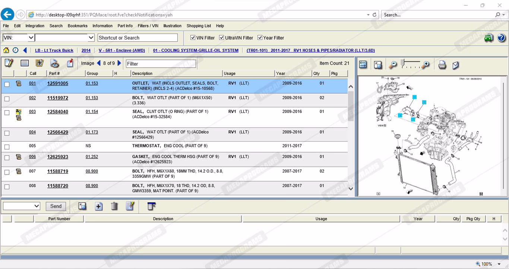Go to next image with right arrow
509x269 pixels.
point(119,63)
